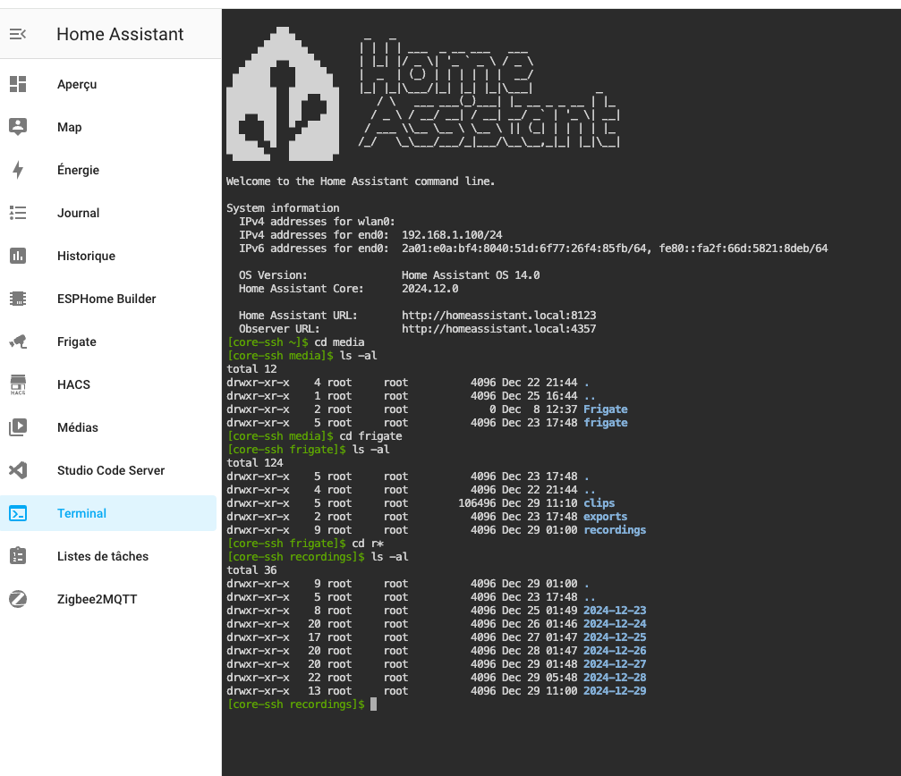Click the Map person icon
Screen dimensions: 901x776
pos(18,127)
